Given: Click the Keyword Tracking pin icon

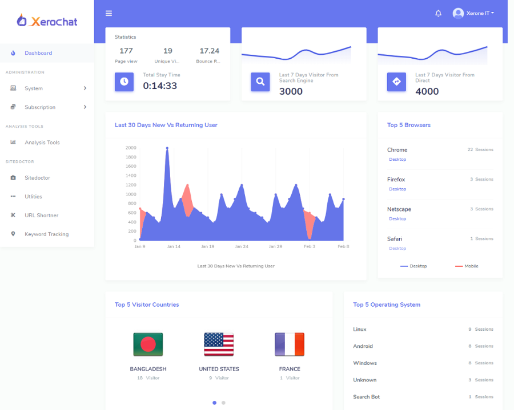Looking at the screenshot, I should [x=13, y=234].
